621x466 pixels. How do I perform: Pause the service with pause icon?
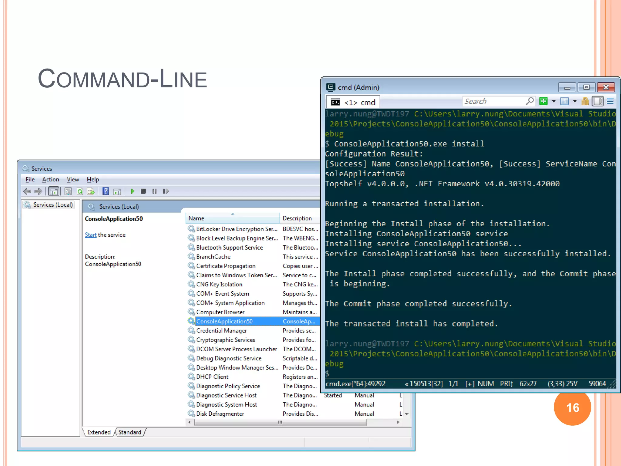point(154,191)
